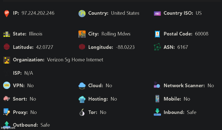Click the Snort pig icon
The image size is (222, 130).
(x=7, y=99)
